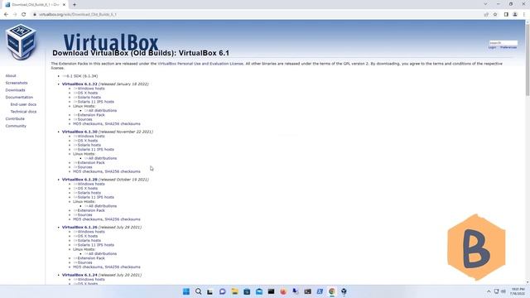Open About in the sidebar
This screenshot has width=530, height=298.
point(11,75)
